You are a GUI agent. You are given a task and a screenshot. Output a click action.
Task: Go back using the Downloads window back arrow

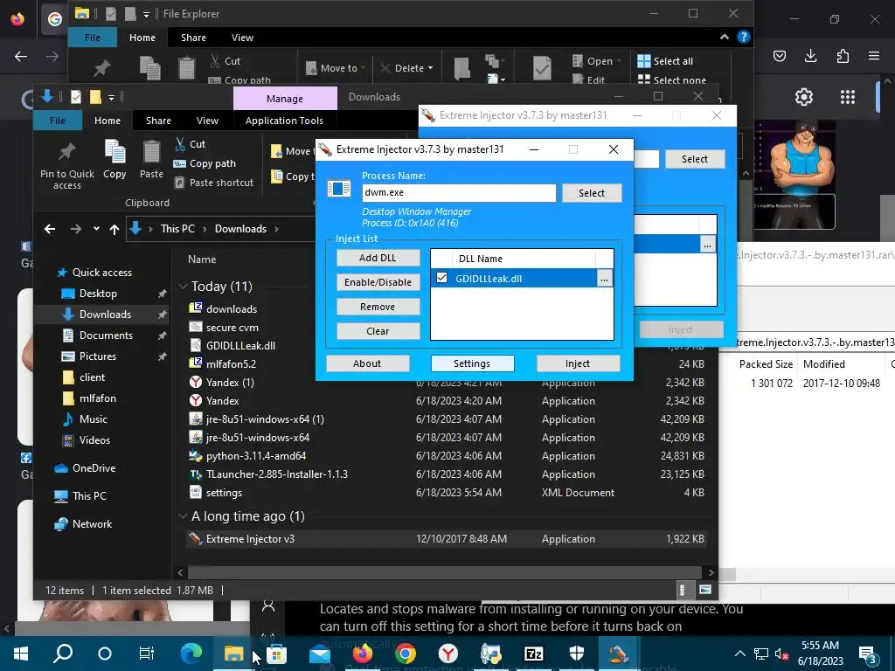(50, 229)
